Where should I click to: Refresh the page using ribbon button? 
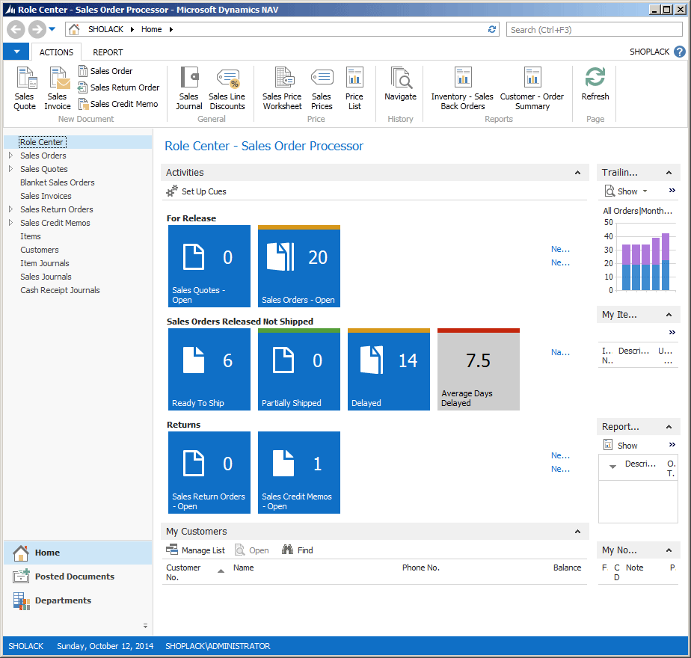tap(595, 84)
